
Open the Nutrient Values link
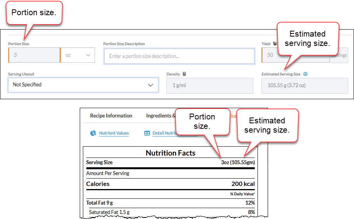point(114,133)
